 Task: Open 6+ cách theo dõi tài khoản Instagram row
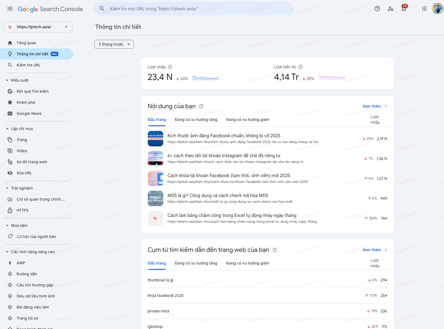click(267, 159)
